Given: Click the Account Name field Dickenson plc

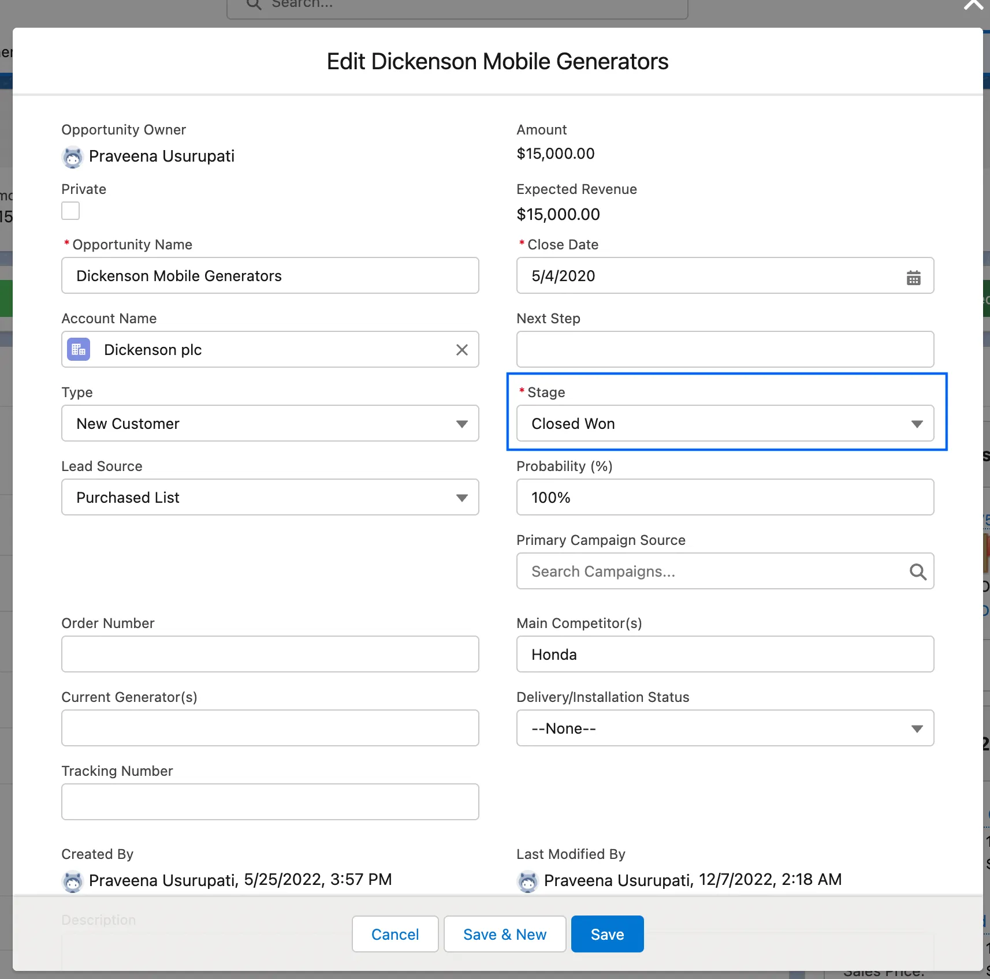Looking at the screenshot, I should [x=270, y=349].
